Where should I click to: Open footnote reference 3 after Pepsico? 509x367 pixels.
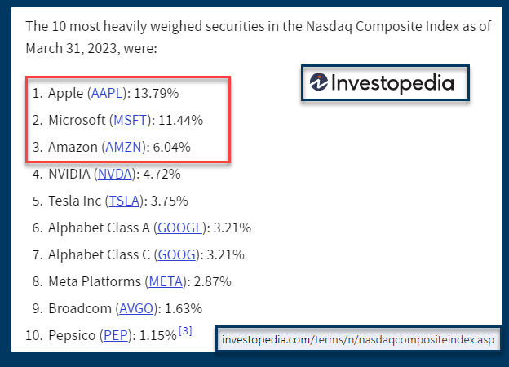click(x=185, y=331)
